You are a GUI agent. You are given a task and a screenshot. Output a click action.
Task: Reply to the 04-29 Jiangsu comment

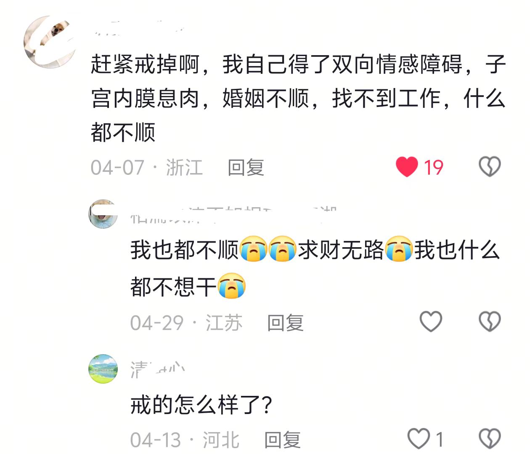(x=285, y=323)
